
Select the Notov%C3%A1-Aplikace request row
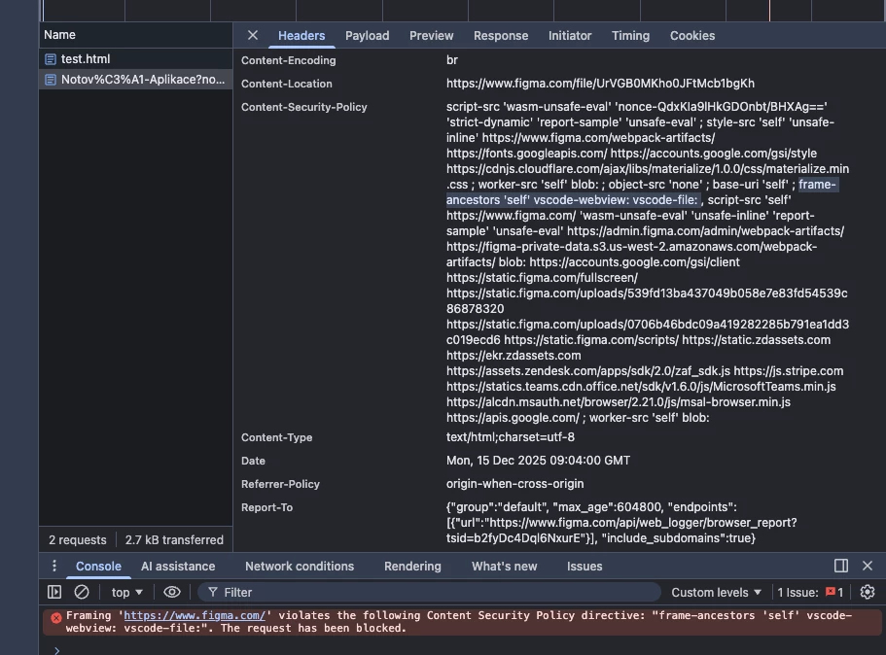point(135,80)
